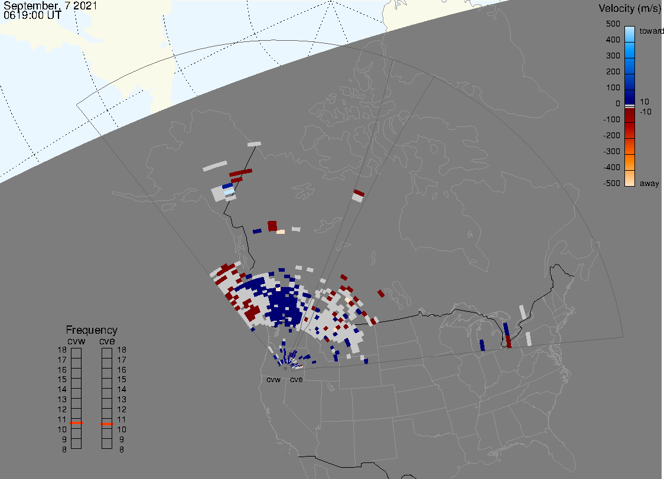
Task: Select the "away" label beside the color bar
Action: point(649,183)
